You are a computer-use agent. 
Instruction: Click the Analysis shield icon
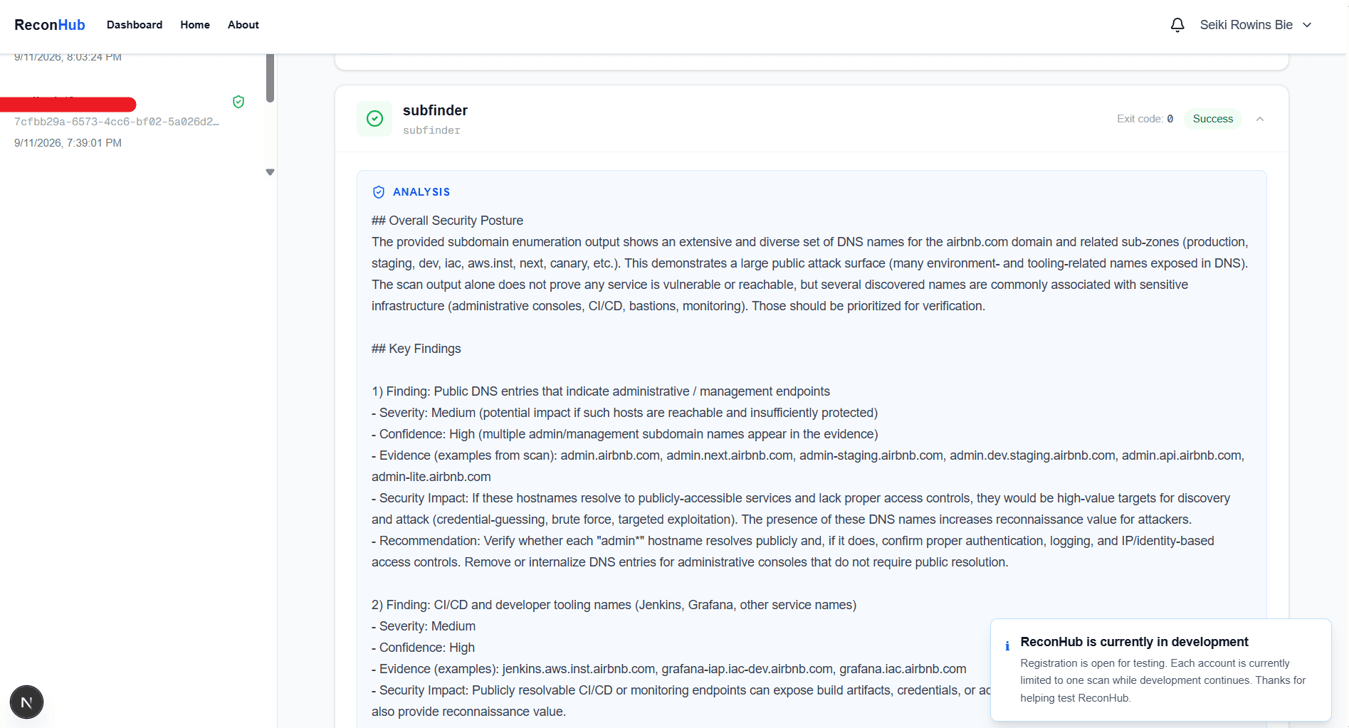pos(379,192)
